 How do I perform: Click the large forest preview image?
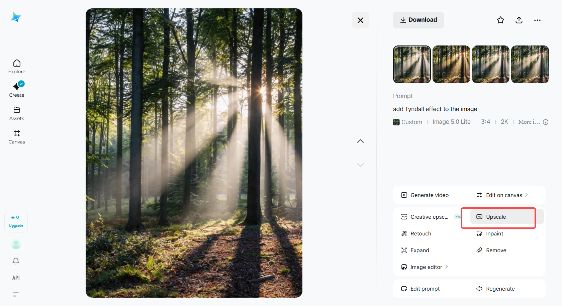(194, 153)
